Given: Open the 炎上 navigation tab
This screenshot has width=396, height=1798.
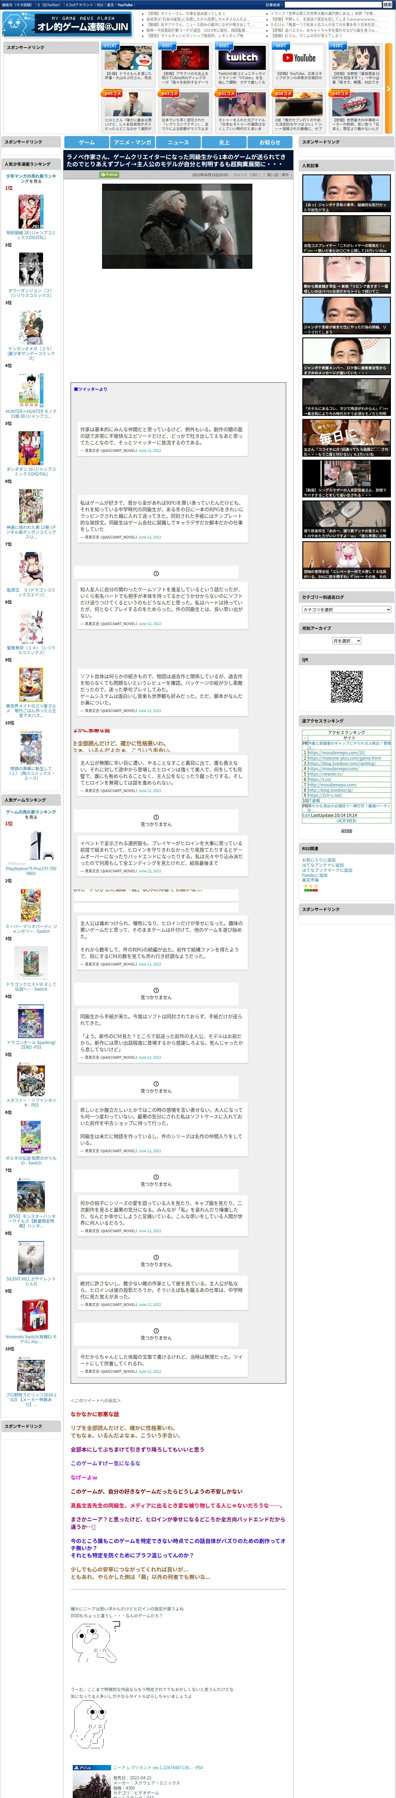Looking at the screenshot, I should coord(224,142).
